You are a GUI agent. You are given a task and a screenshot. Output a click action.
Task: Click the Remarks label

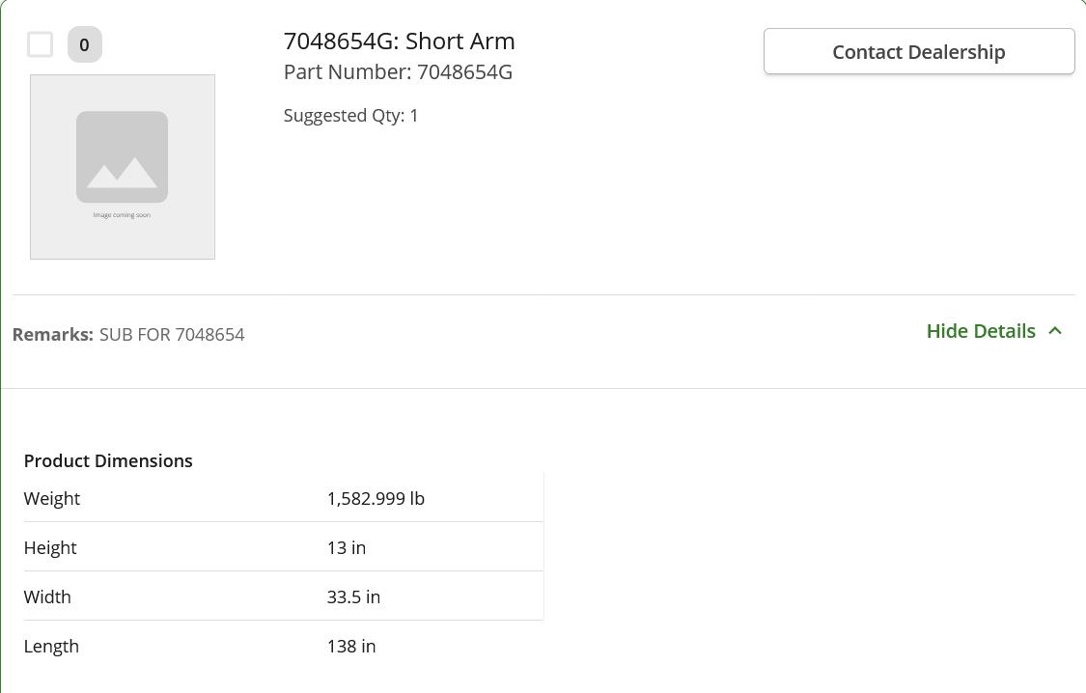[53, 335]
